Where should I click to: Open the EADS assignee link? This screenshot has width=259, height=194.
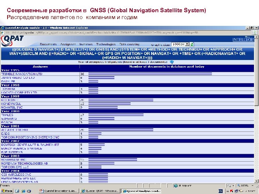(5, 133)
